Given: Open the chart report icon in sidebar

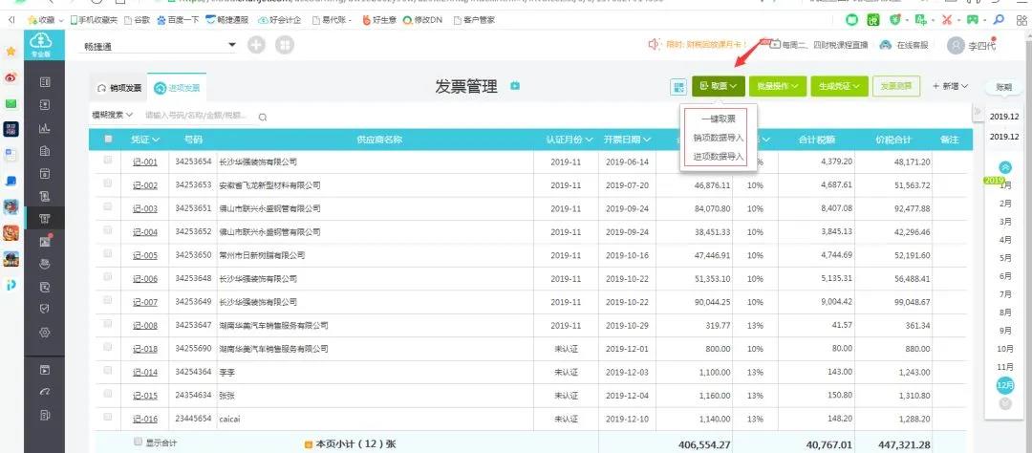Looking at the screenshot, I should [44, 128].
